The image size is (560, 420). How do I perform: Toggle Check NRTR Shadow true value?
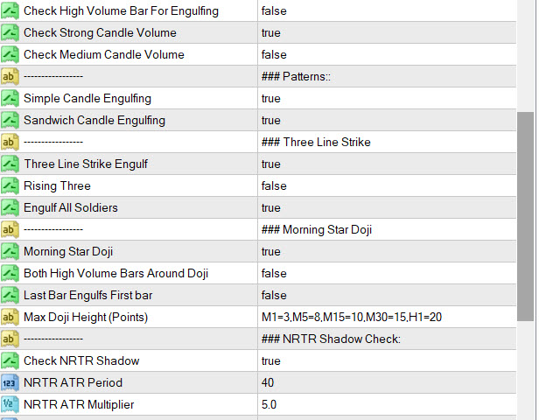[x=387, y=360]
